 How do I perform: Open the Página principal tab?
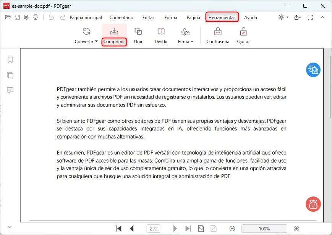[86, 18]
